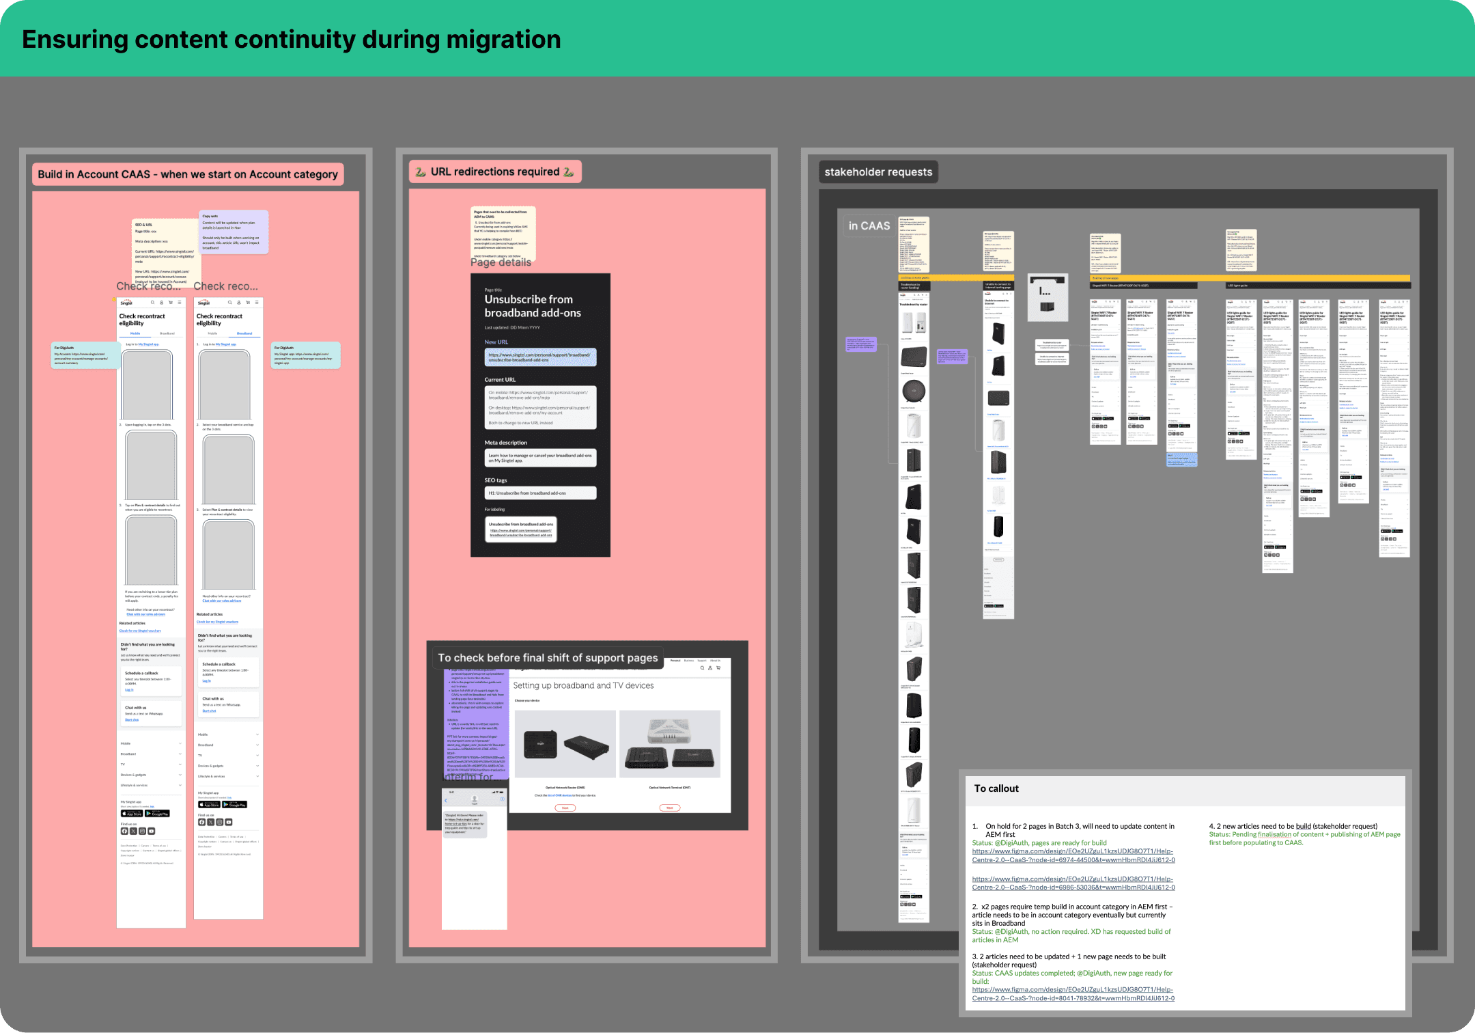Click the Next button under Optical Network Router
Screen dimensions: 1475x1033
(x=565, y=808)
